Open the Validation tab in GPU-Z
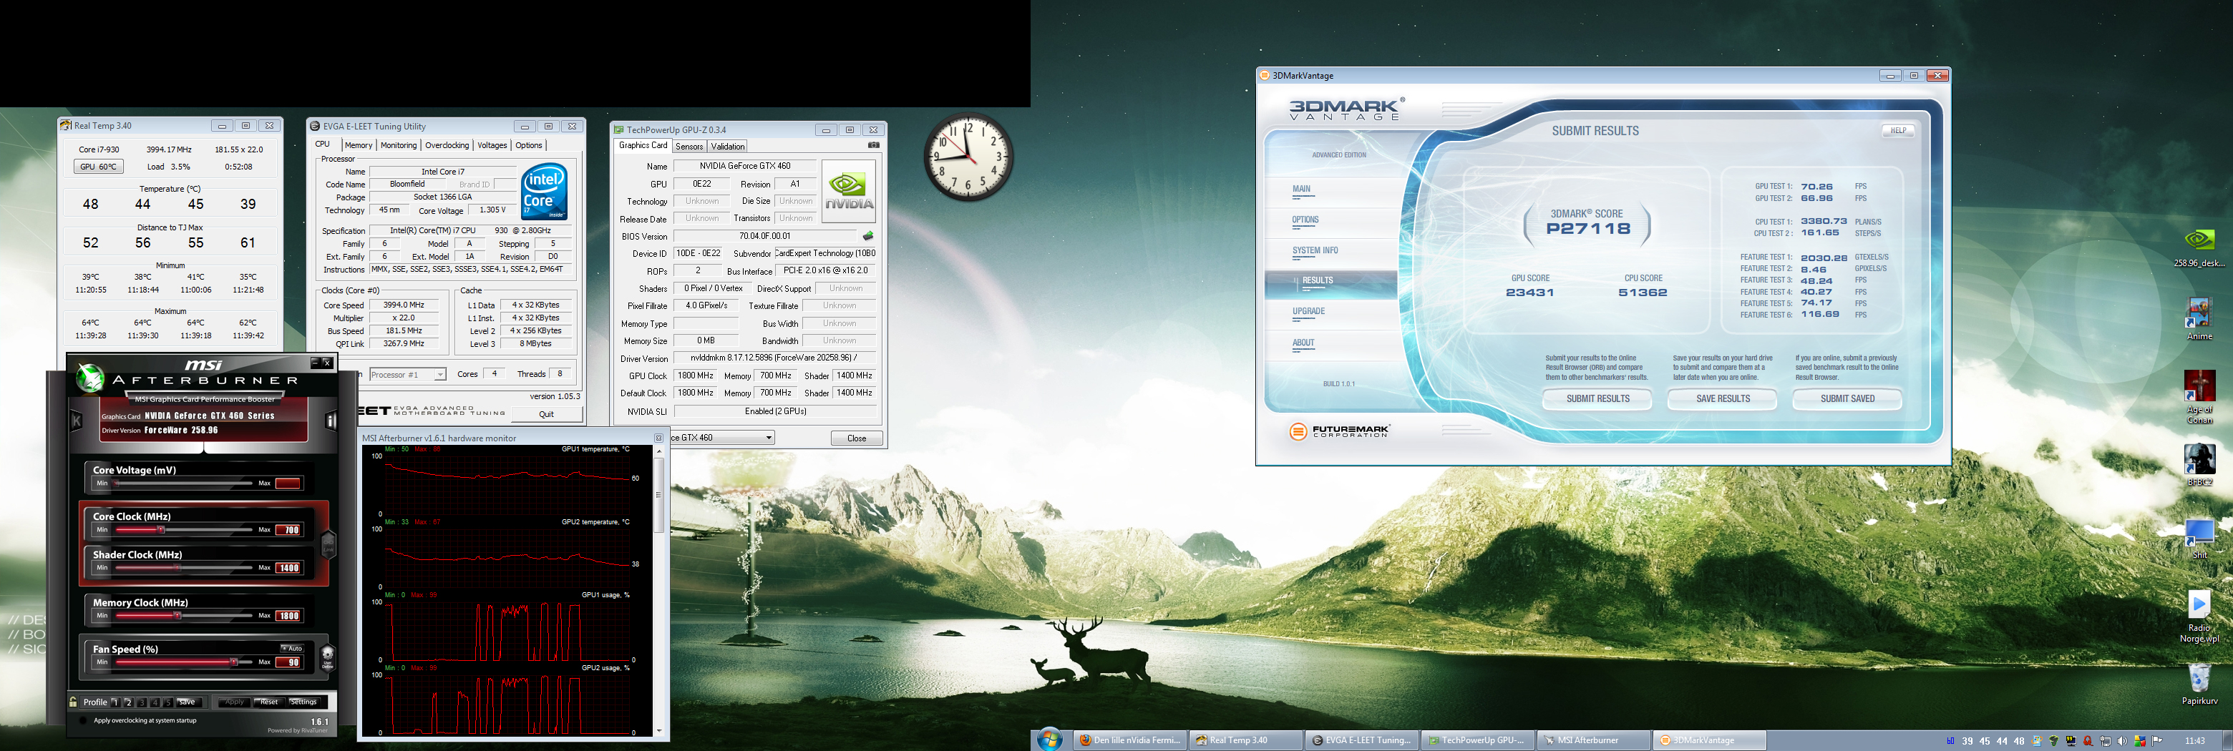2233x751 pixels. 728,147
